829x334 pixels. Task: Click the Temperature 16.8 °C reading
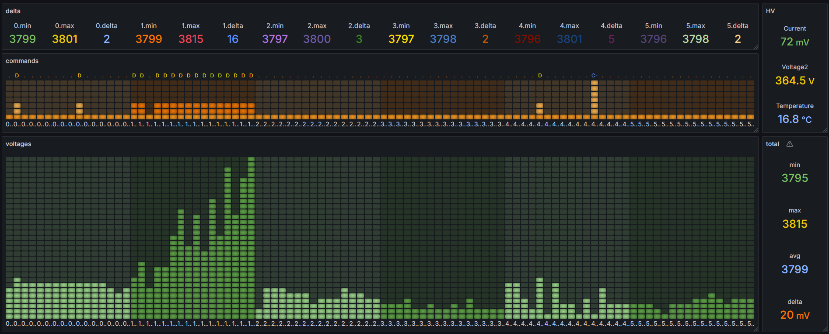point(794,119)
